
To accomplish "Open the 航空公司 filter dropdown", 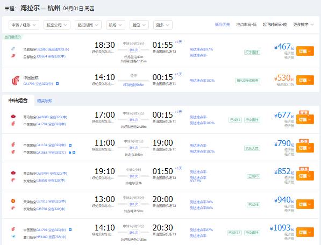I will pyautogui.click(x=56, y=25).
